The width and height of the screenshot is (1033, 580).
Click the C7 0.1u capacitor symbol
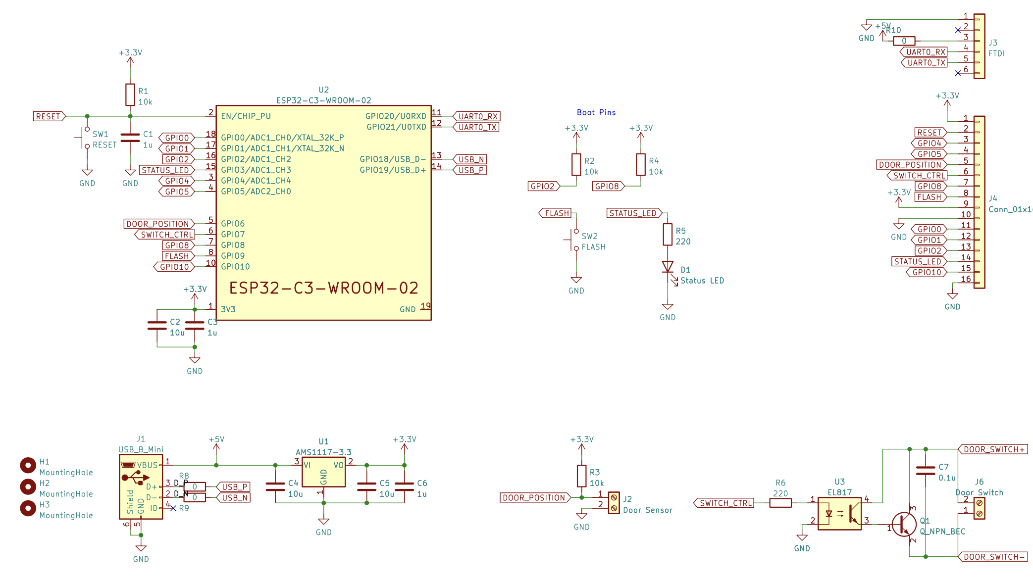[925, 471]
